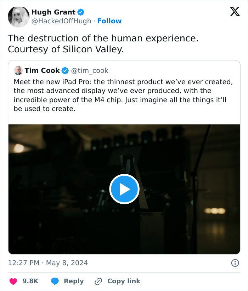Click the copy link chain icon
The image size is (248, 291).
[x=98, y=281]
